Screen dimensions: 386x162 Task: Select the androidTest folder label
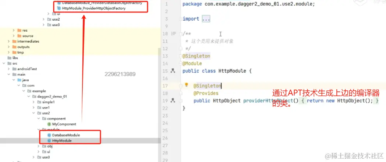[x=27, y=69]
